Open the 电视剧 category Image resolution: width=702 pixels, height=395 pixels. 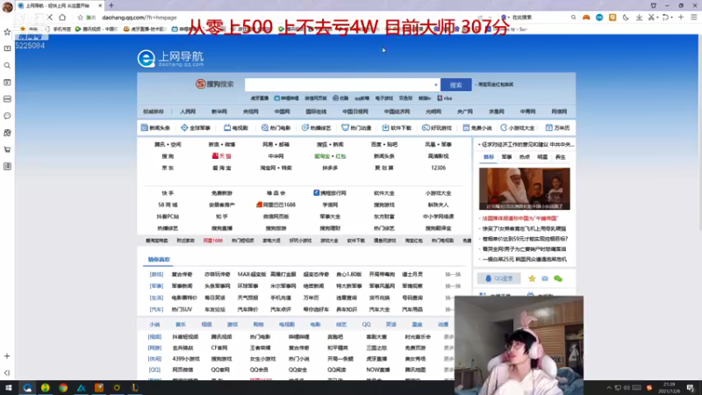pos(236,127)
